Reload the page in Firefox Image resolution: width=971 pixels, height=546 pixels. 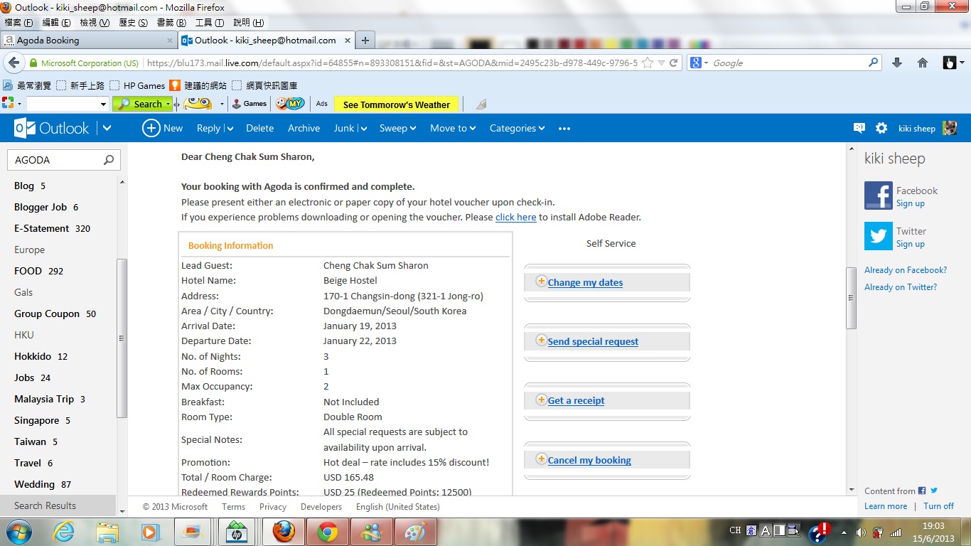point(674,63)
